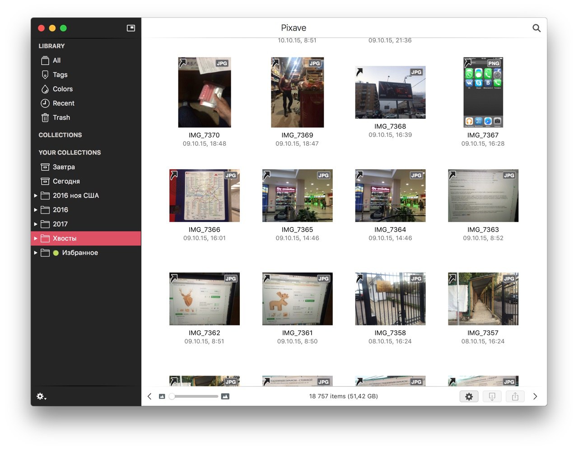Select document thumbnail IMG_7363
Screen dimensions: 578x450
click(483, 195)
